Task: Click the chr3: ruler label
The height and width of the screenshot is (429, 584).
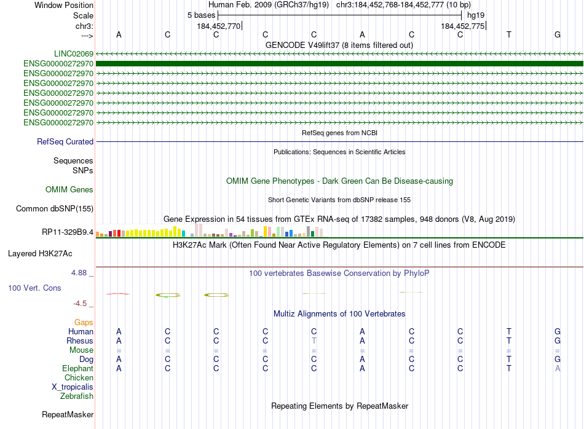Action: point(84,26)
